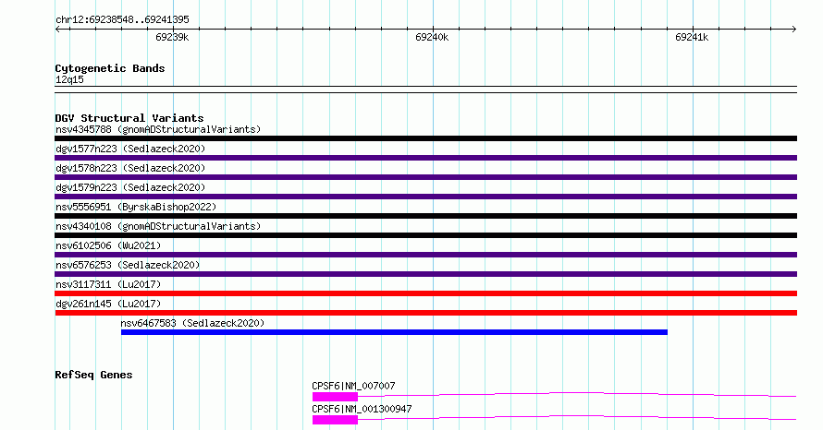This screenshot has width=823, height=430.
Task: Select the blue bar for nsv6467583
Action: coord(394,332)
